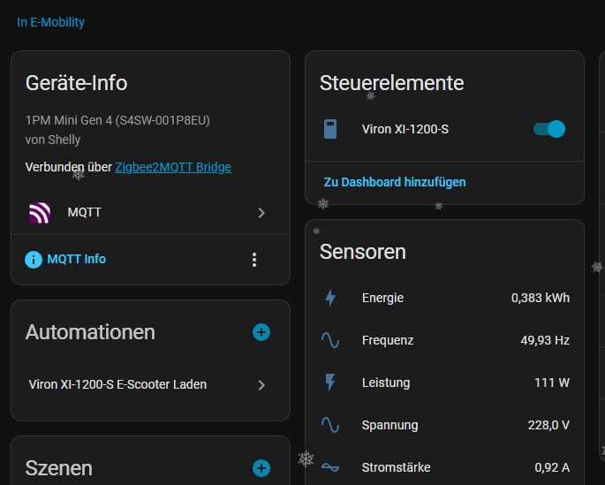Open the Zigbee2MQTT Bridge link
Image resolution: width=605 pixels, height=485 pixels.
click(x=173, y=167)
